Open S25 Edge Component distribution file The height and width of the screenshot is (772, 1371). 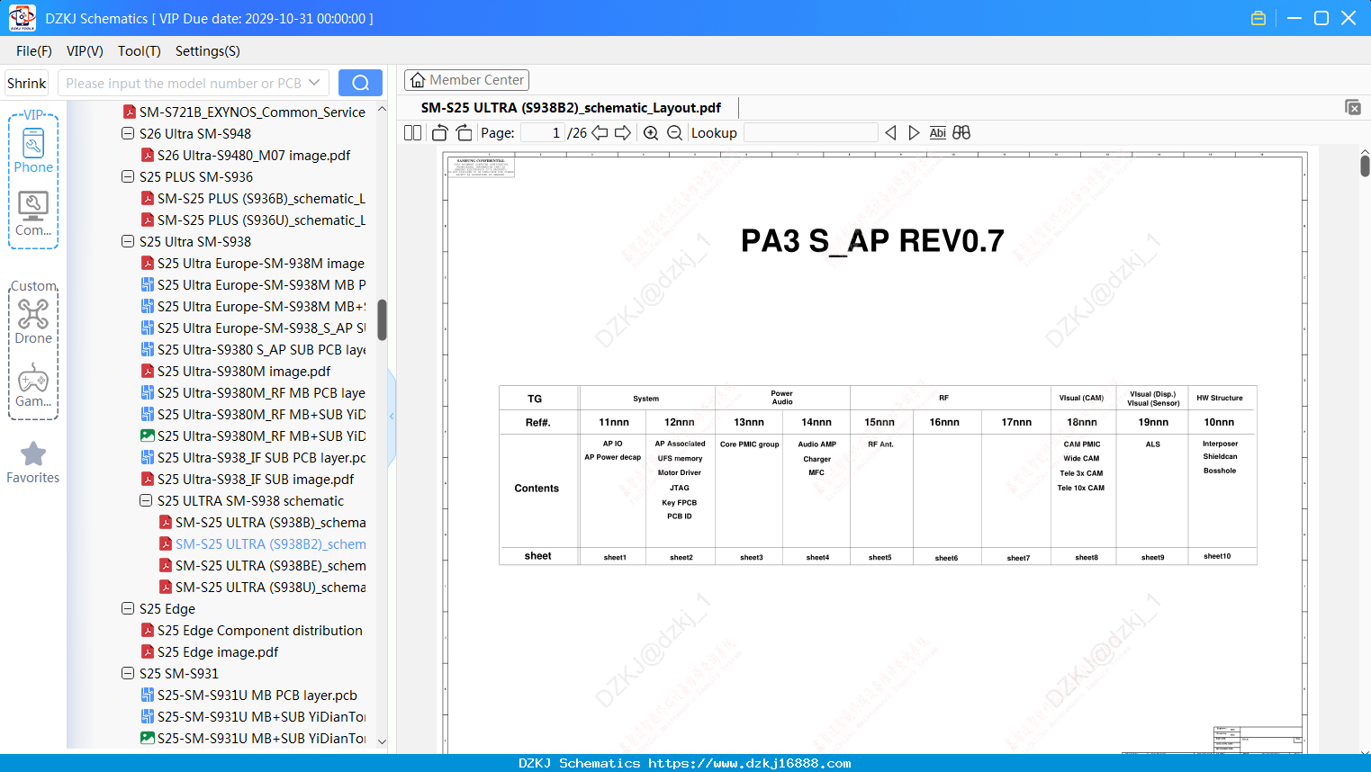pyautogui.click(x=252, y=631)
